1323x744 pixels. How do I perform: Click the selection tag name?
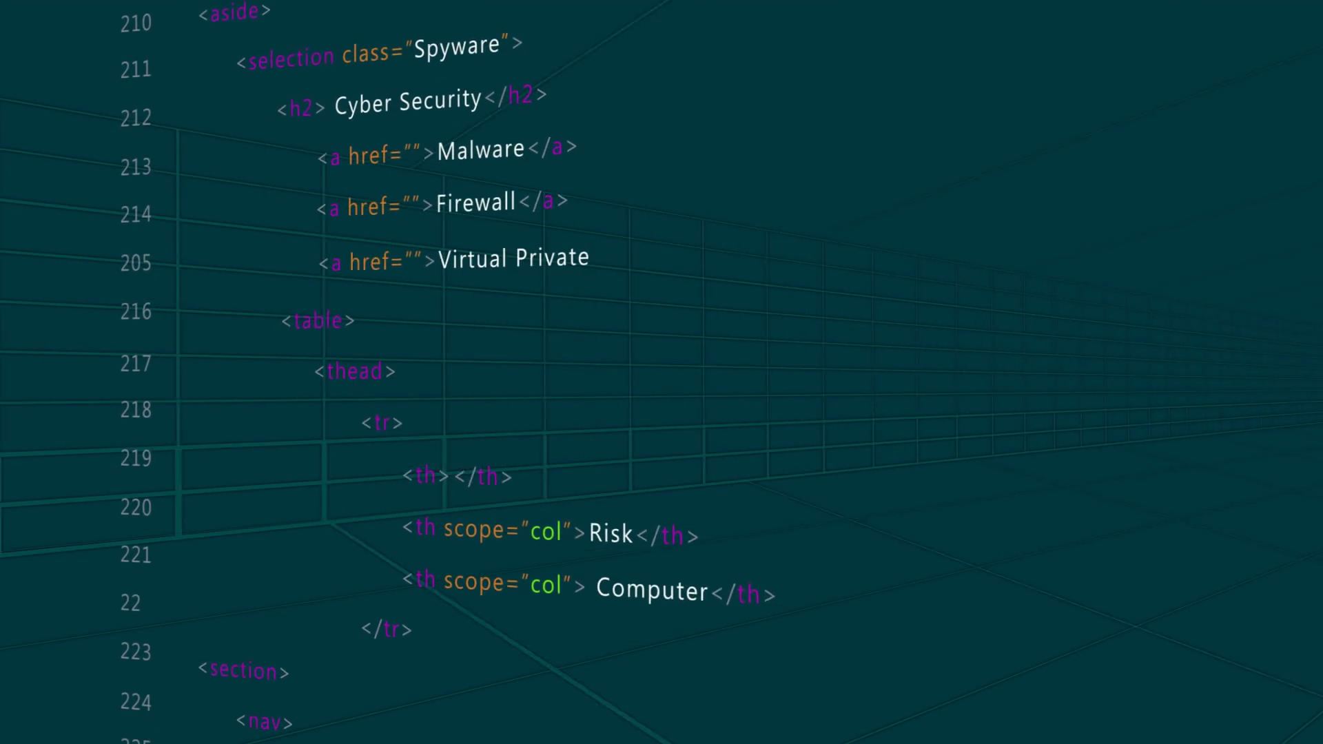coord(291,59)
